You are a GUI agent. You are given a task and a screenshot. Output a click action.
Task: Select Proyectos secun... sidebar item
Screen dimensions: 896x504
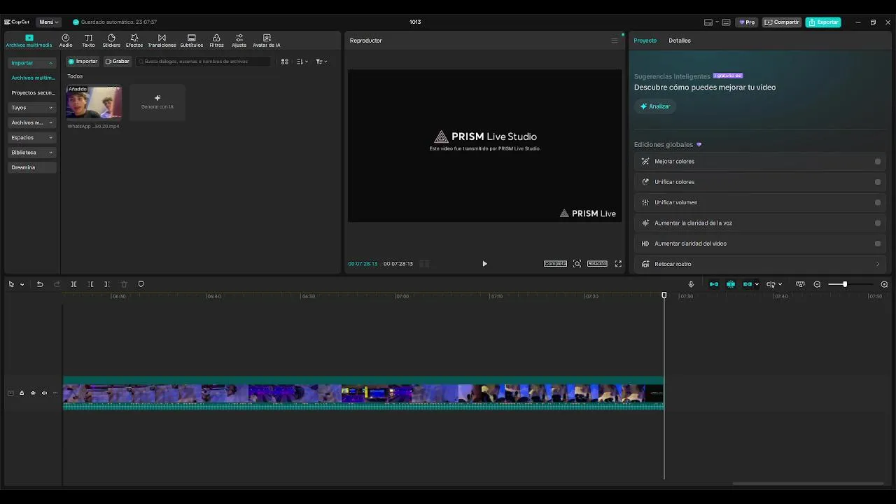33,93
